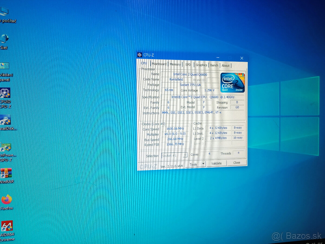
Task: Click the Validate button
Action: (x=216, y=163)
